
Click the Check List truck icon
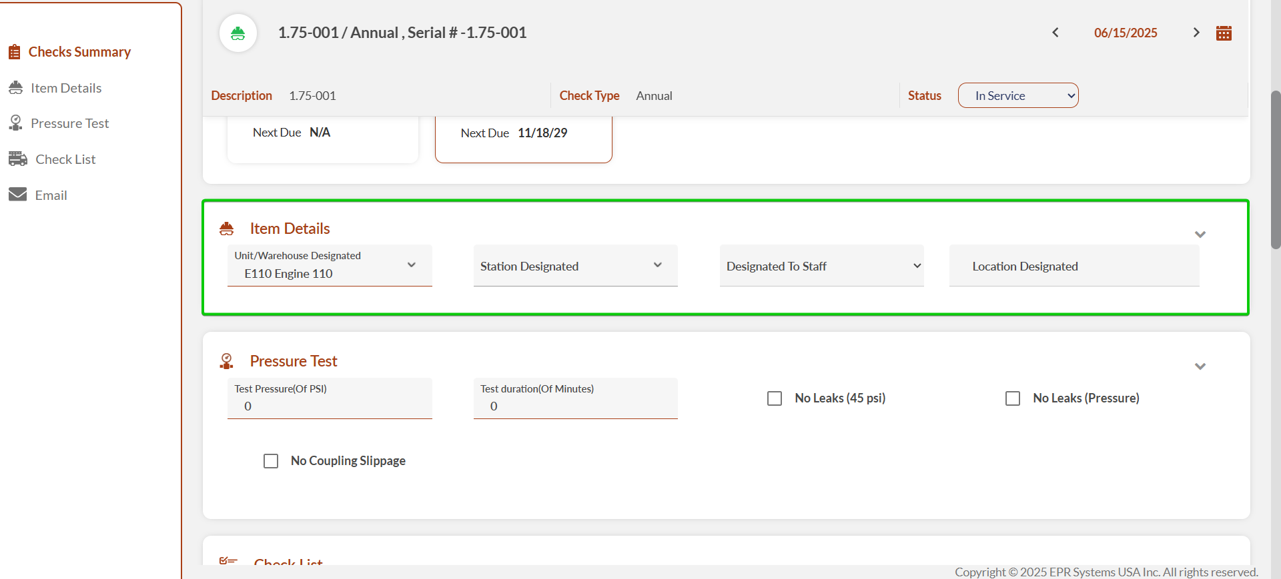(x=17, y=159)
